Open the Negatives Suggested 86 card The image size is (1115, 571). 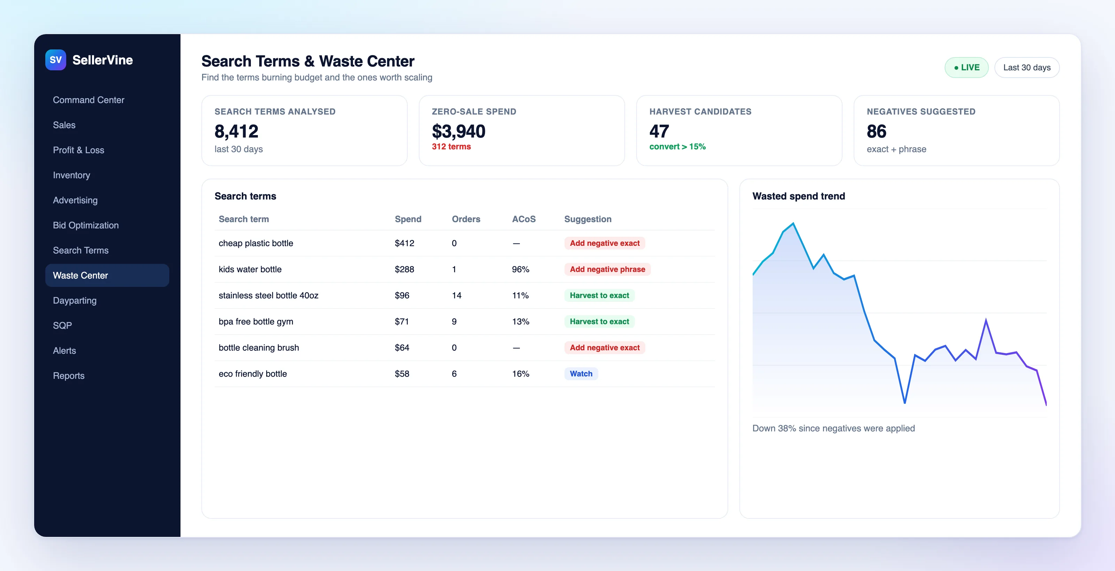[x=956, y=131]
